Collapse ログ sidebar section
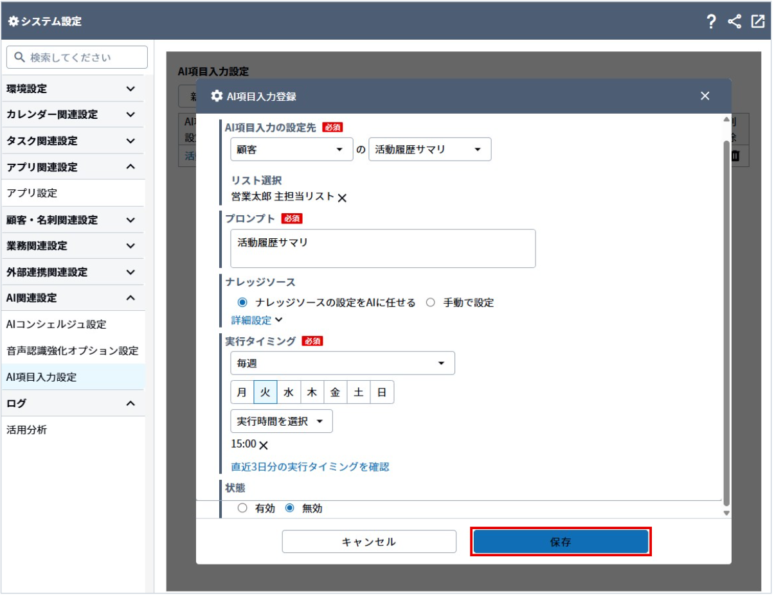This screenshot has width=774, height=596. (x=73, y=403)
